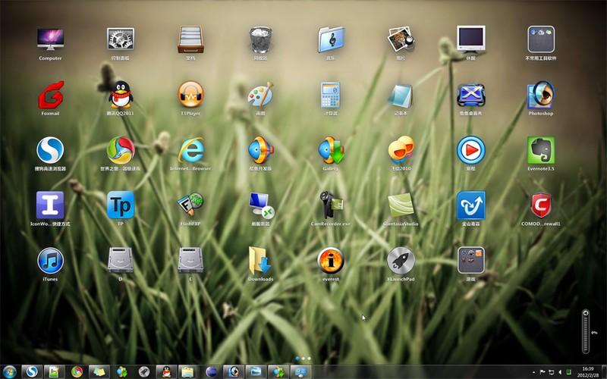This screenshot has height=379, width=607.
Task: Open the Computer iMac icon
Action: coord(50,39)
